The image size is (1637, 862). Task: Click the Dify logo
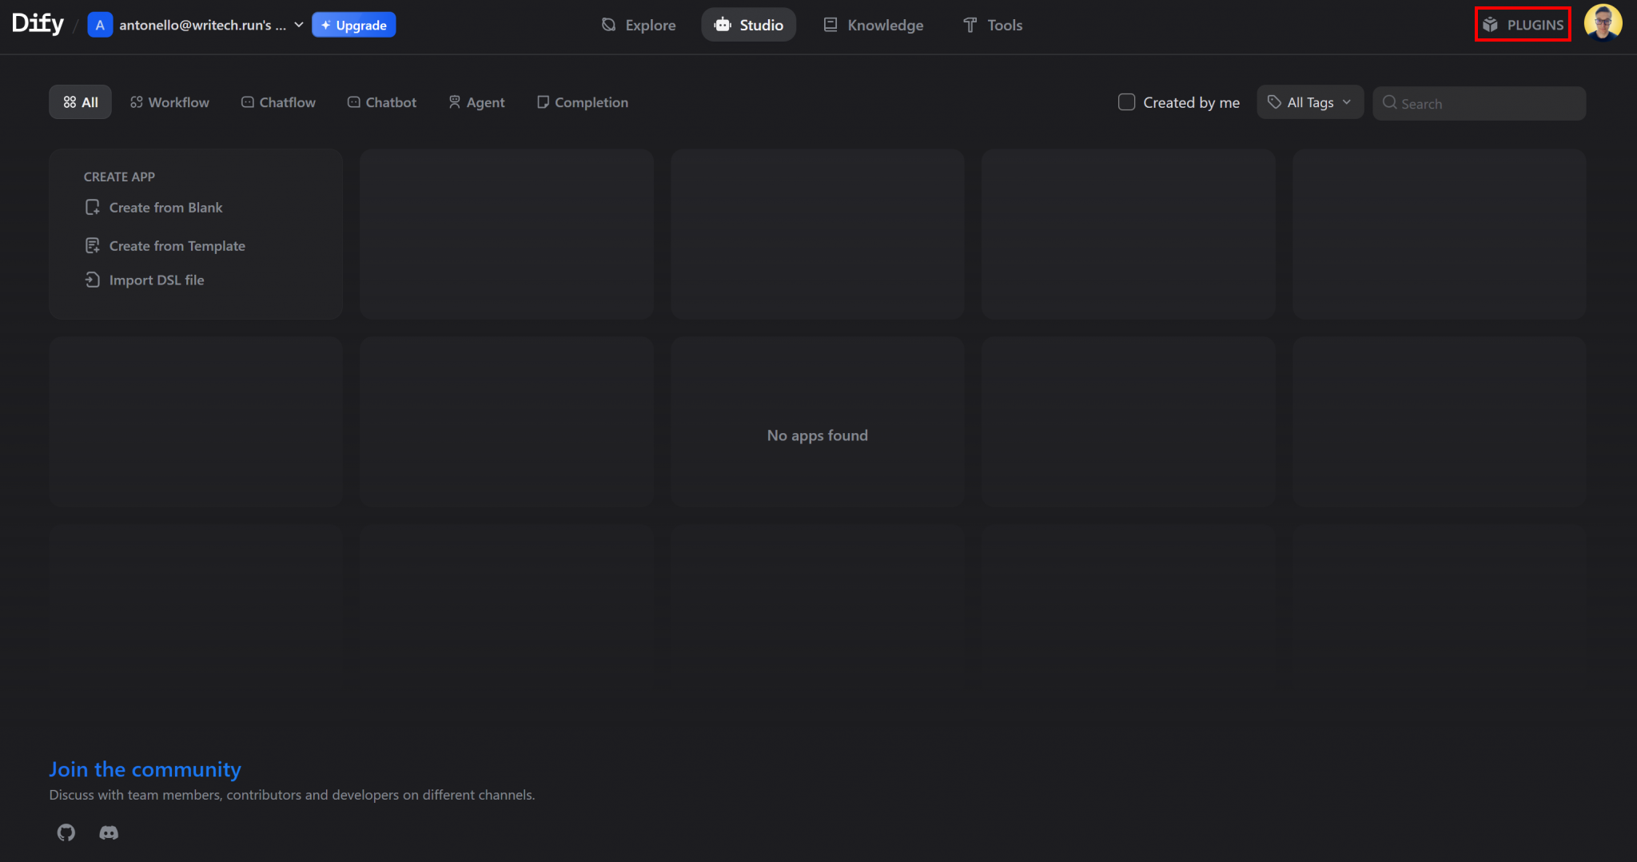[36, 23]
